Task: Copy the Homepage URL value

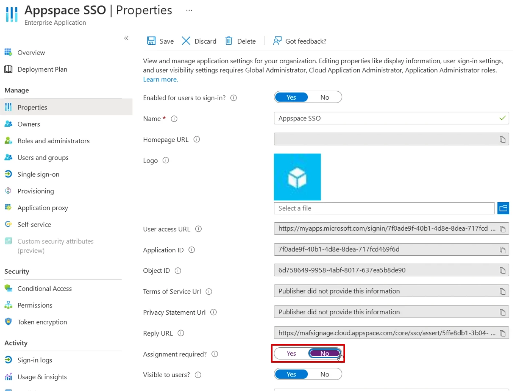Action: (502, 140)
